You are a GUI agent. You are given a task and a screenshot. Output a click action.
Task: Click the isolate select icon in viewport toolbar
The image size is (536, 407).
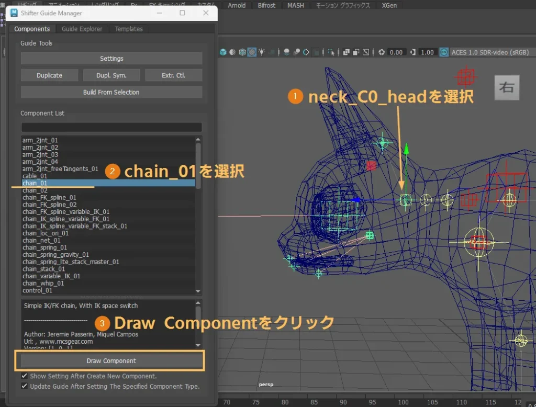[x=331, y=52]
